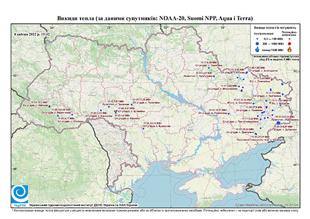Click the map title mentioning NOAA-20
This screenshot has width=310, height=219.
click(155, 18)
